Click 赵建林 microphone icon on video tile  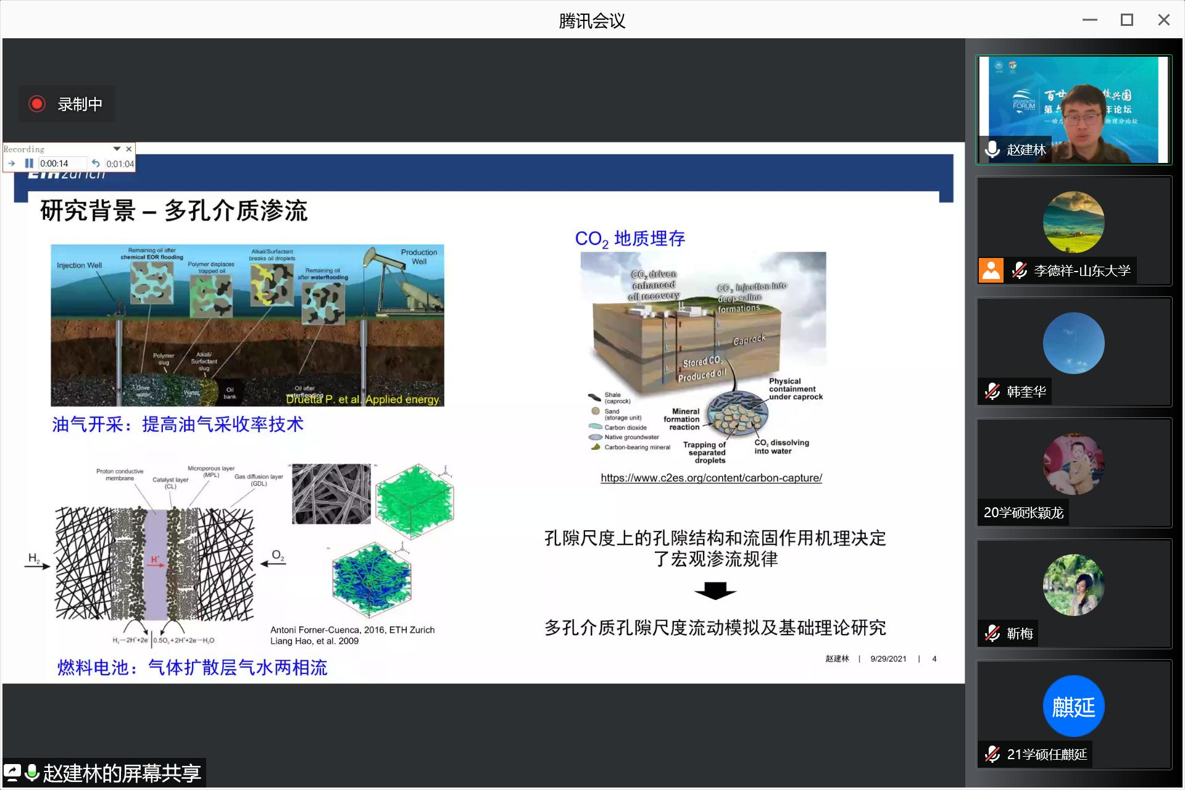coord(992,149)
